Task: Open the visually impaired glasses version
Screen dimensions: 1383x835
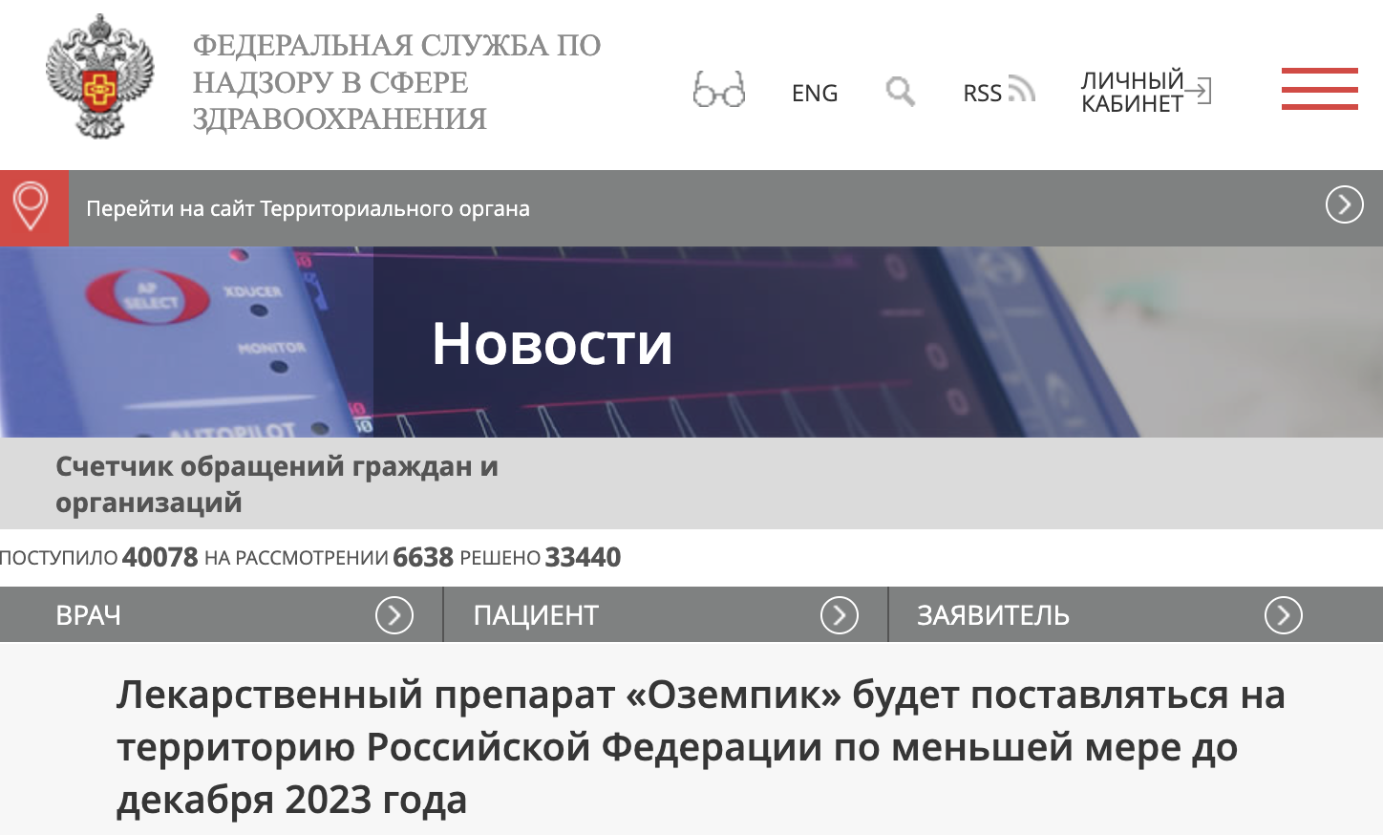Action: 719,90
